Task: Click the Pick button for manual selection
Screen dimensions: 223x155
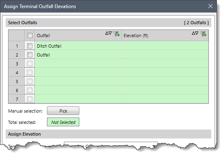Action: 63,111
